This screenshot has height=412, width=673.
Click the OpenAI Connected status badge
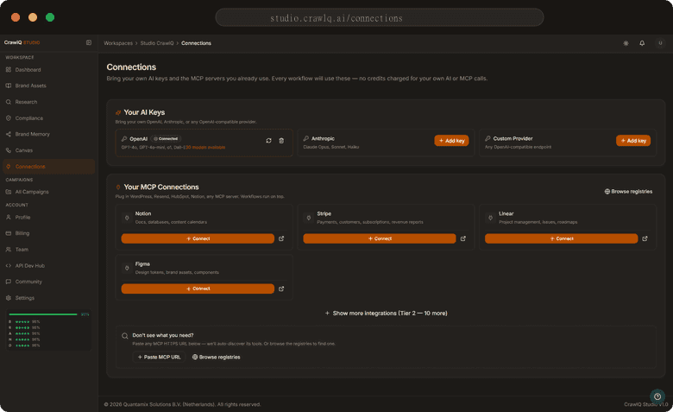(x=167, y=139)
